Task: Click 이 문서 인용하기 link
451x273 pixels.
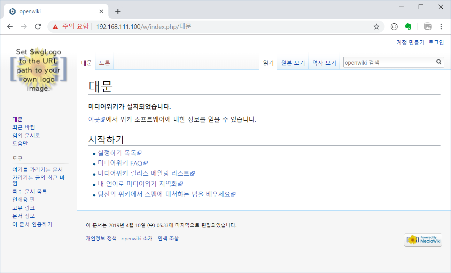Action: [32, 224]
